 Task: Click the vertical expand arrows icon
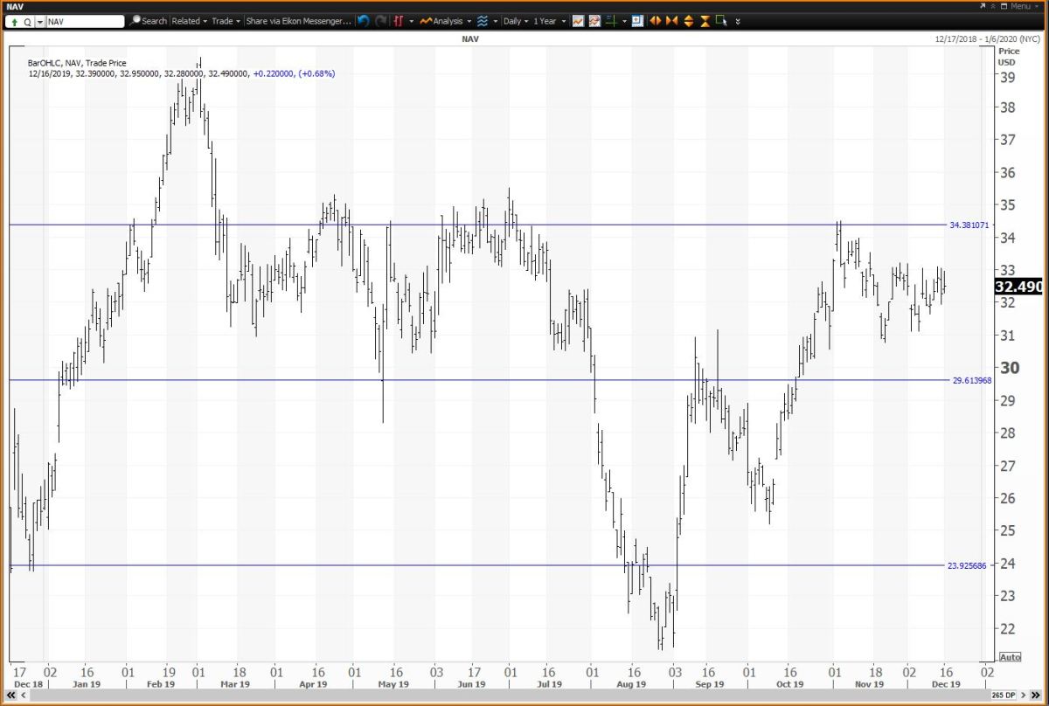688,21
